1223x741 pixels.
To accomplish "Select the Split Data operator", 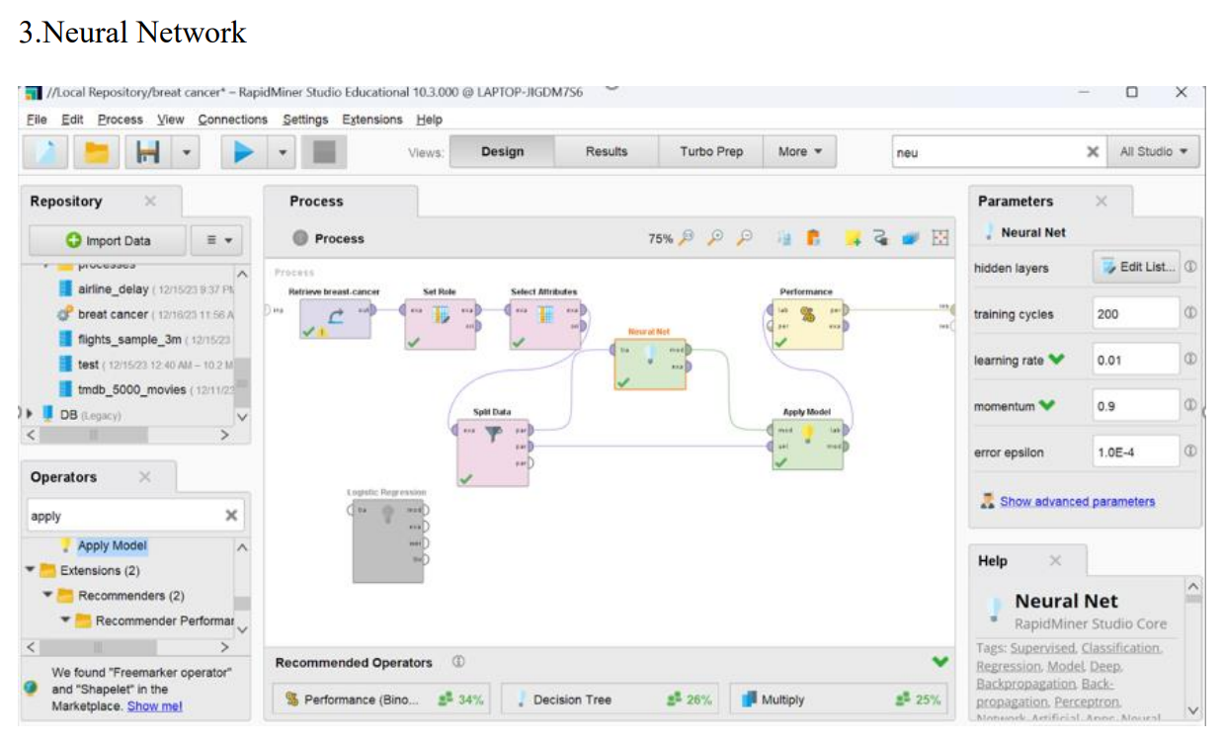I will (x=493, y=447).
